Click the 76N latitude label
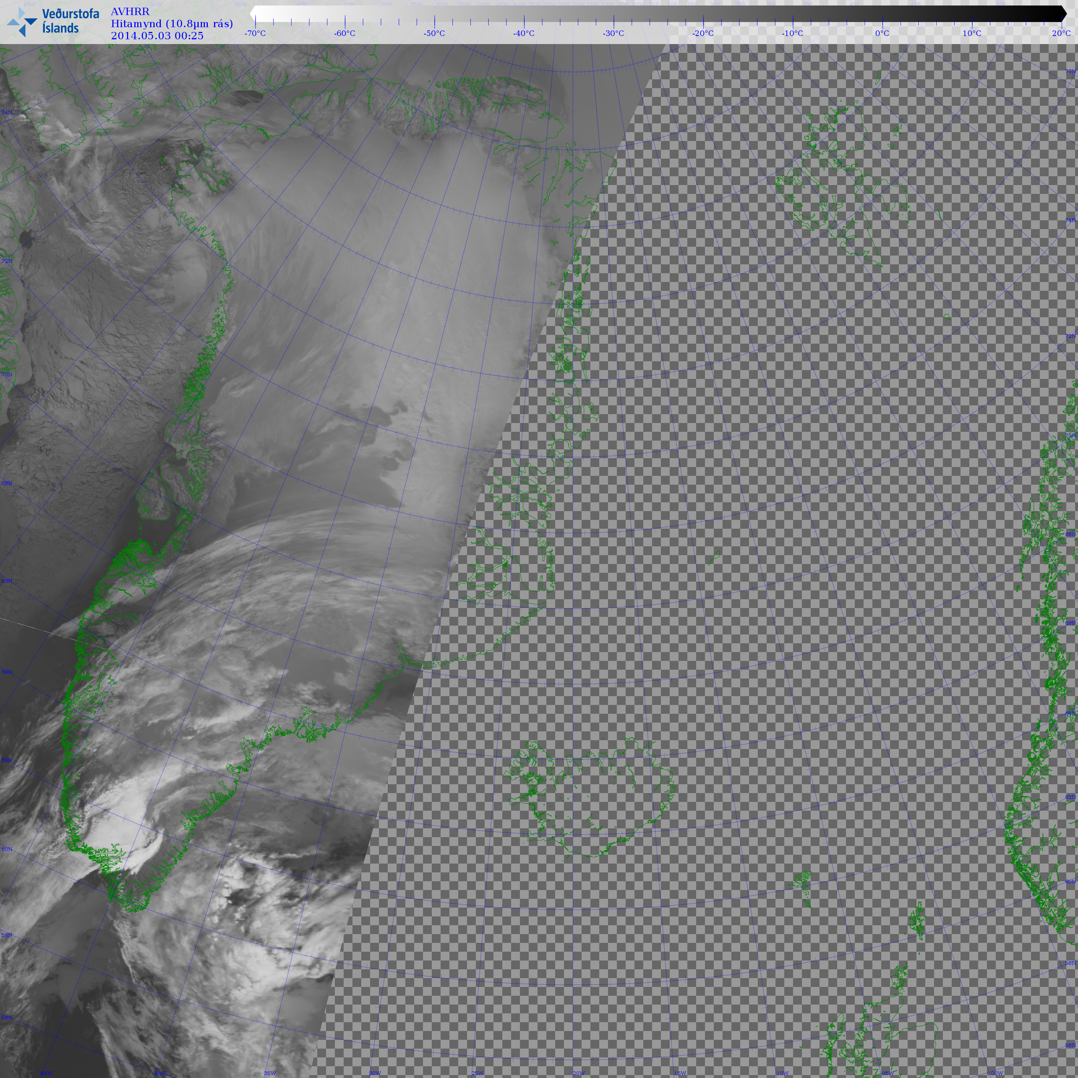The height and width of the screenshot is (1078, 1078). [x=1070, y=72]
